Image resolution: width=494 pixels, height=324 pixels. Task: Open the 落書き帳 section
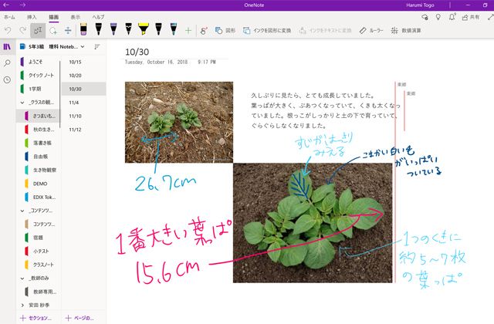(38, 143)
